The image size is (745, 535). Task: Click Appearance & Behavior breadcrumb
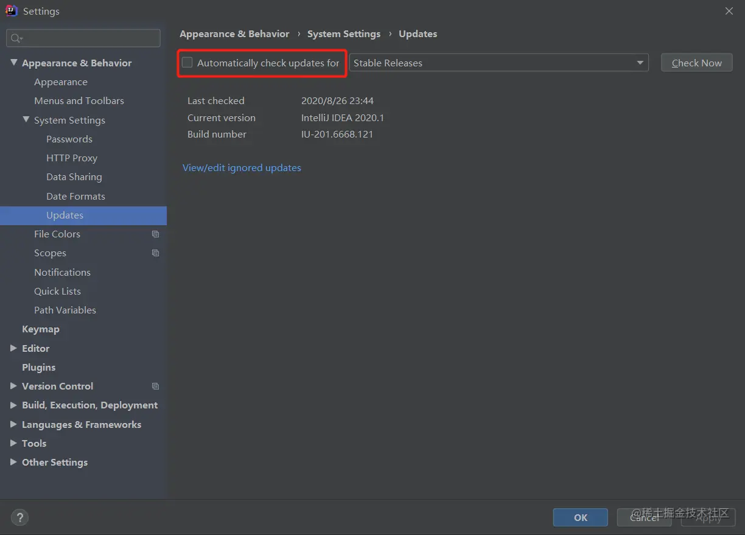234,34
